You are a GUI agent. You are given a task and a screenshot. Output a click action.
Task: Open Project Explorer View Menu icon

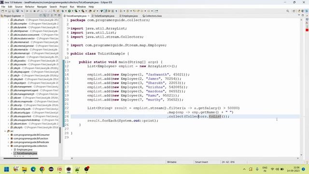(x=52, y=15)
